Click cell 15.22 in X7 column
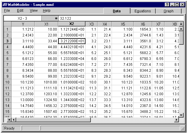Viewport: 188px width, 134px height. [x=158, y=112]
